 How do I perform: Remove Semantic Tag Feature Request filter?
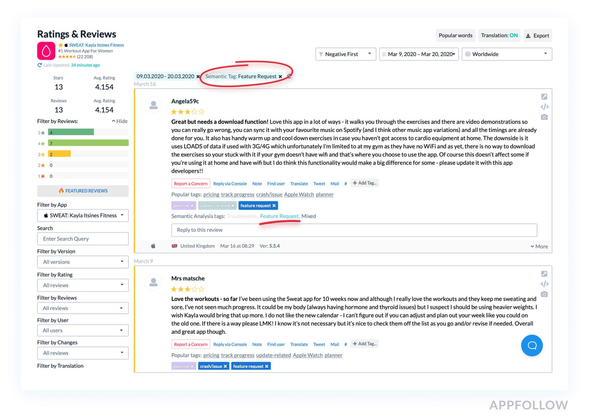click(x=280, y=77)
